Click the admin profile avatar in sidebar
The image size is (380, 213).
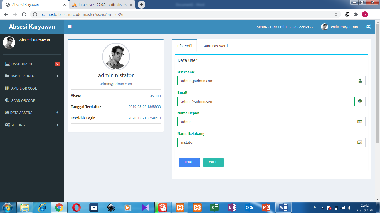click(9, 42)
